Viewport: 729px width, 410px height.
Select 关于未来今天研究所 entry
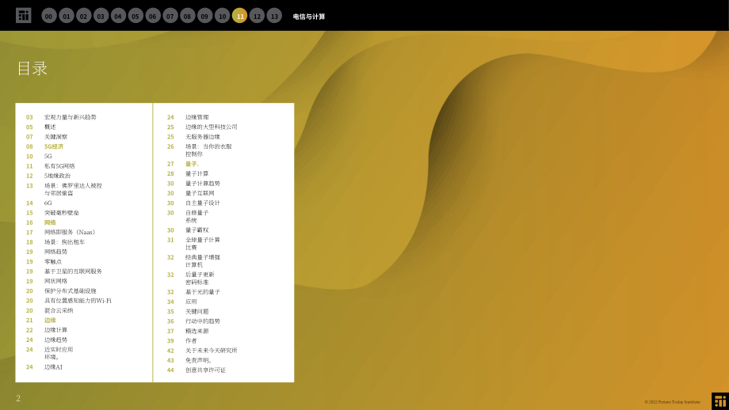(211, 351)
